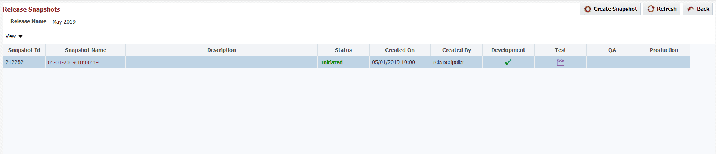Screen dimensions: 716x154
Task: Click the Test deploy icon
Action: 560,62
